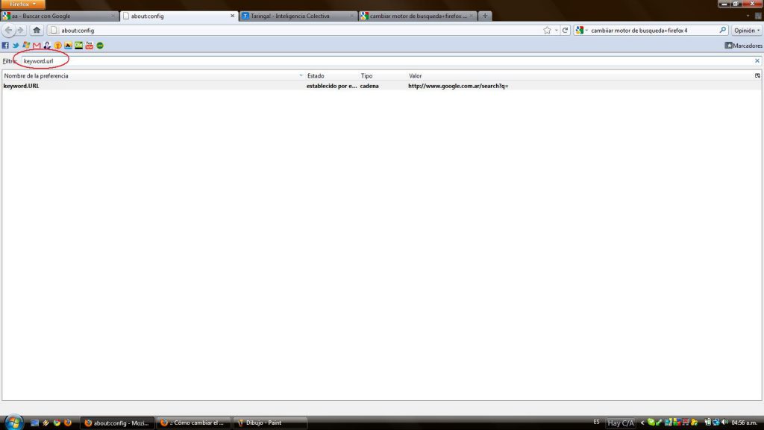Open the column picker in preferences table header
This screenshot has width=764, height=430.
tap(757, 76)
